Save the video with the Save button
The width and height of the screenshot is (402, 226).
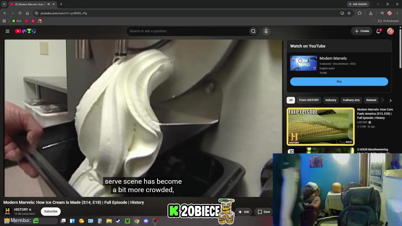263,212
